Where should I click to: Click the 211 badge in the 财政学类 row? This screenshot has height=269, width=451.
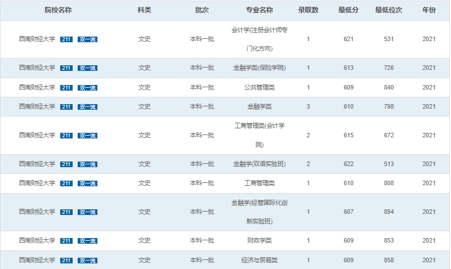(66, 241)
